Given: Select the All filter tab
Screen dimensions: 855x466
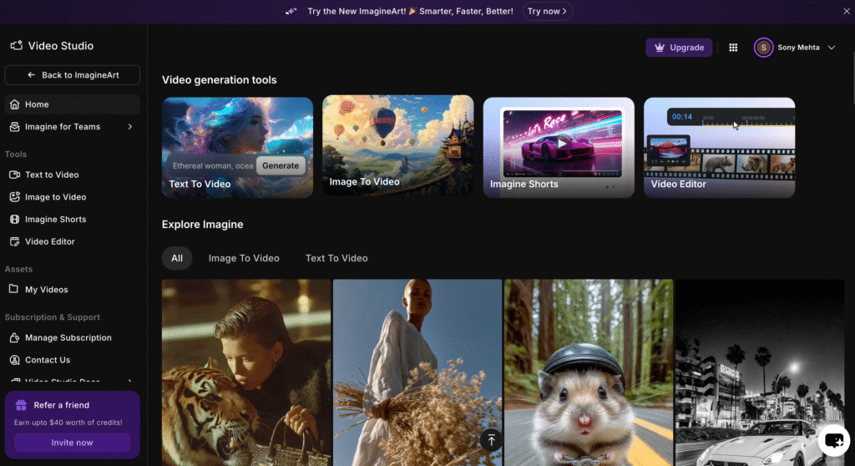Looking at the screenshot, I should point(177,258).
